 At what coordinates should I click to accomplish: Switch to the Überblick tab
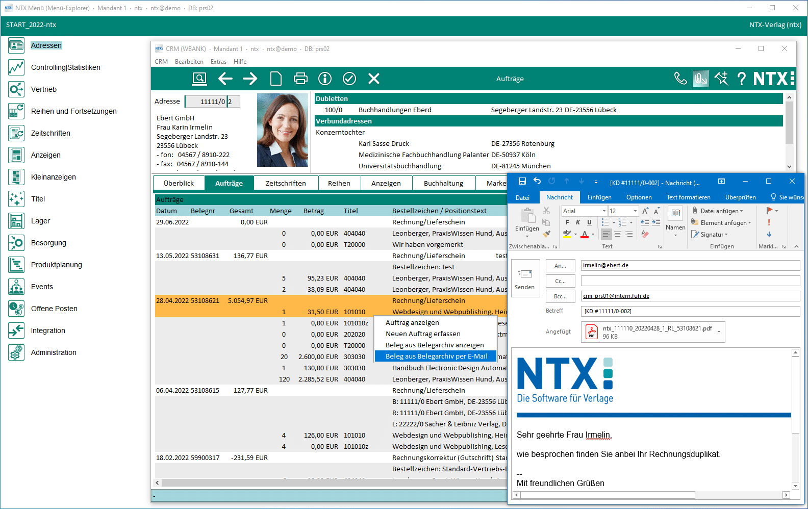click(179, 183)
